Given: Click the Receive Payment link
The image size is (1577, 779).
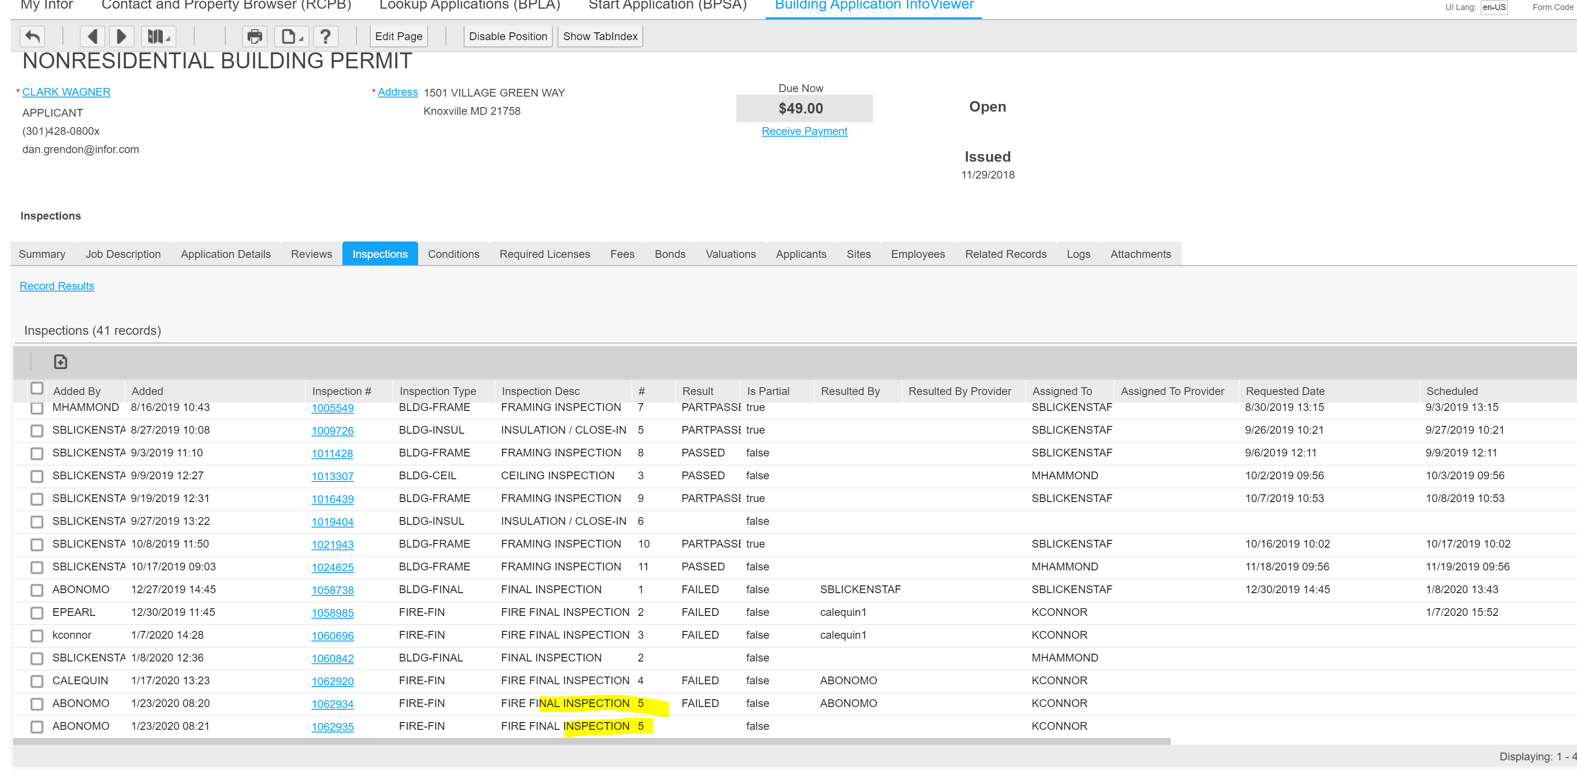Looking at the screenshot, I should (x=804, y=131).
